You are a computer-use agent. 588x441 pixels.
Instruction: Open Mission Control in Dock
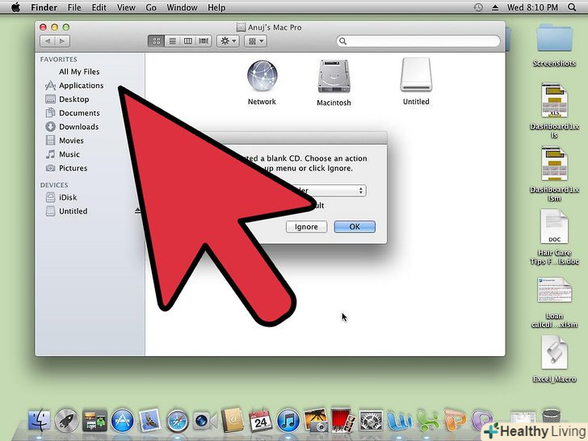pyautogui.click(x=94, y=420)
